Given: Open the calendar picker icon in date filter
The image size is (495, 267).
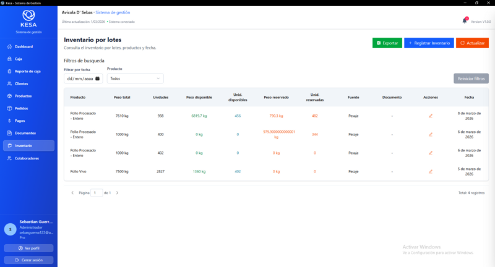Looking at the screenshot, I should pos(98,78).
